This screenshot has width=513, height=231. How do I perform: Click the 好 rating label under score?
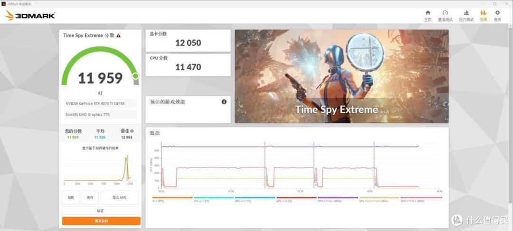(x=100, y=93)
